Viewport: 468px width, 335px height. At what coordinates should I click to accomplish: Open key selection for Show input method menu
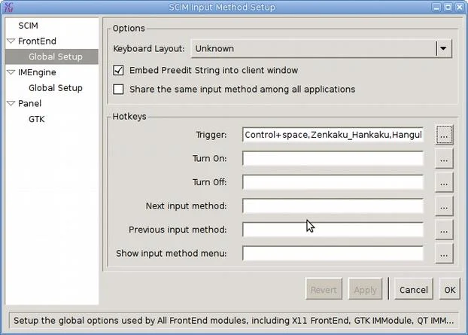point(444,254)
